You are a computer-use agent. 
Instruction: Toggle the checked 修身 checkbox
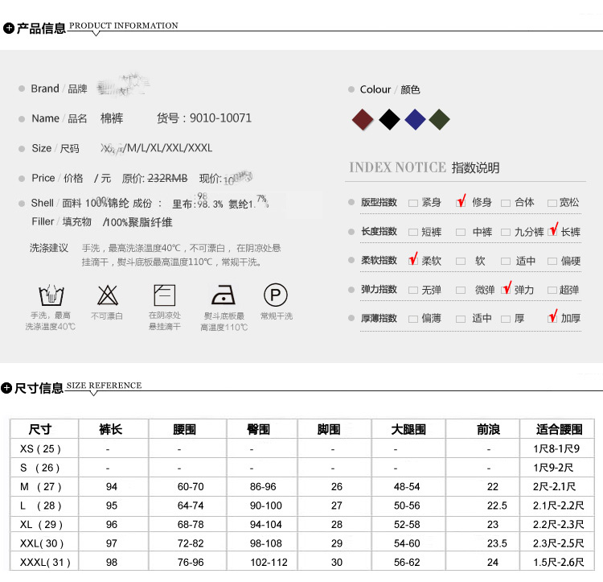click(x=461, y=202)
